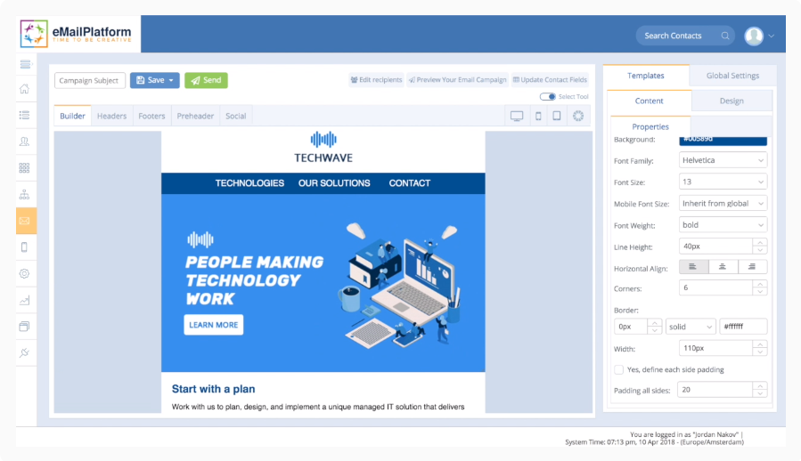Screen dimensions: 801x461
Task: Click the OUR SOLUTIONS nav link in email
Action: [x=334, y=183]
